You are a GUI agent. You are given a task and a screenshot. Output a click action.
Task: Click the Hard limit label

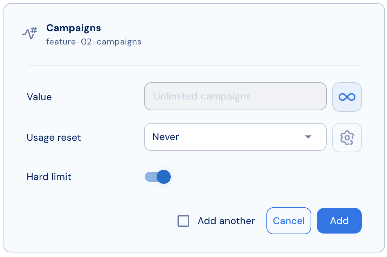pos(49,177)
